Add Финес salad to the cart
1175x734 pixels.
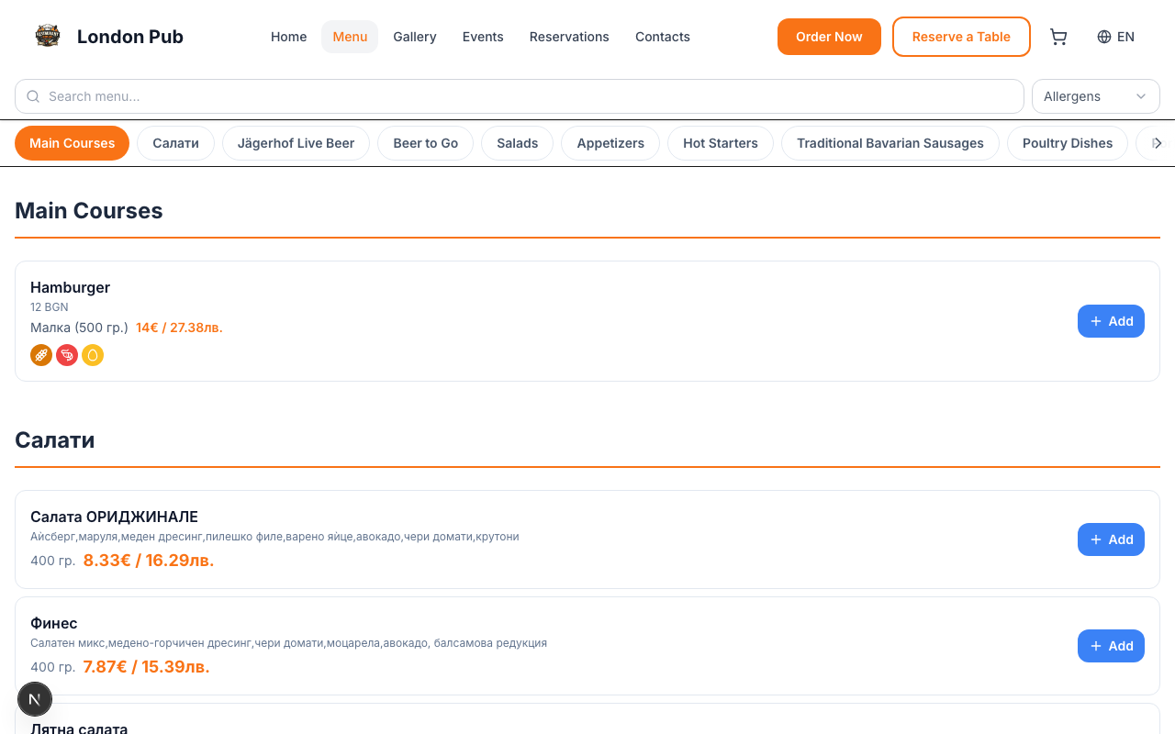(x=1111, y=646)
